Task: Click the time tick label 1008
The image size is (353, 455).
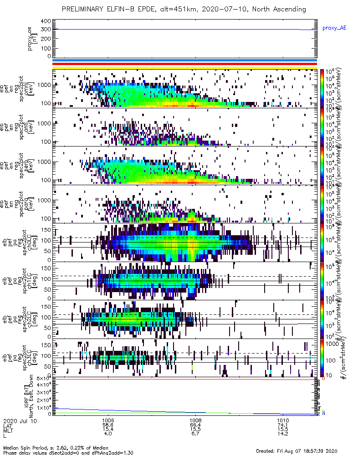Action: click(195, 420)
